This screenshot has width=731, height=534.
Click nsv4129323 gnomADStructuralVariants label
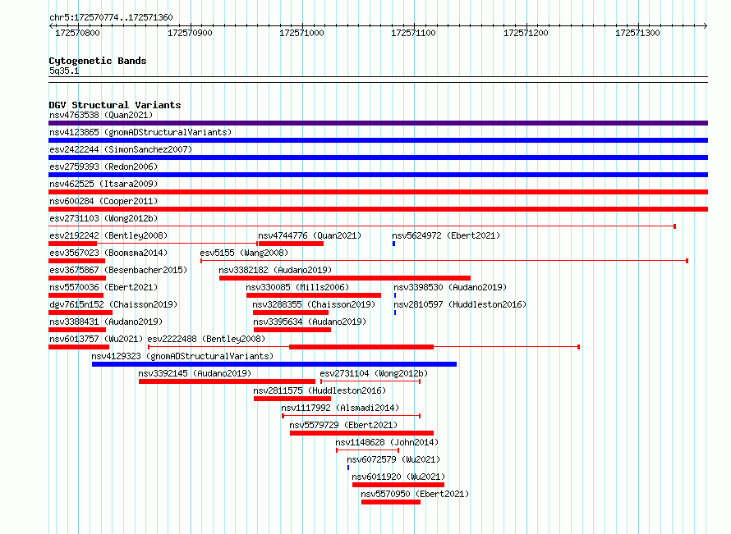pyautogui.click(x=182, y=356)
